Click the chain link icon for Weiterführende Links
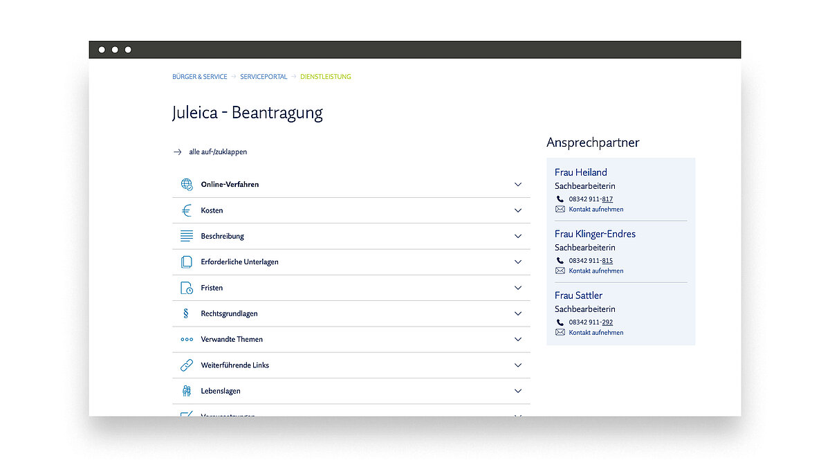830x467 pixels. (187, 365)
